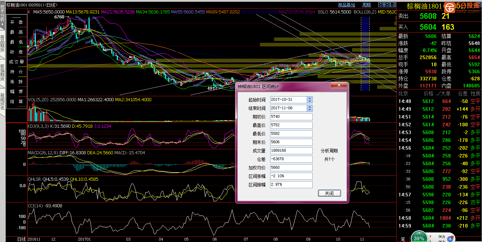Click the MA5 moving average label
This screenshot has height=242, width=482.
point(48,12)
